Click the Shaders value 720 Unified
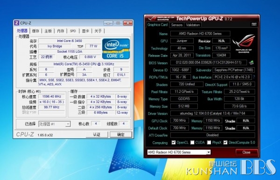The width and height of the screenshot is (280, 180). [187, 84]
